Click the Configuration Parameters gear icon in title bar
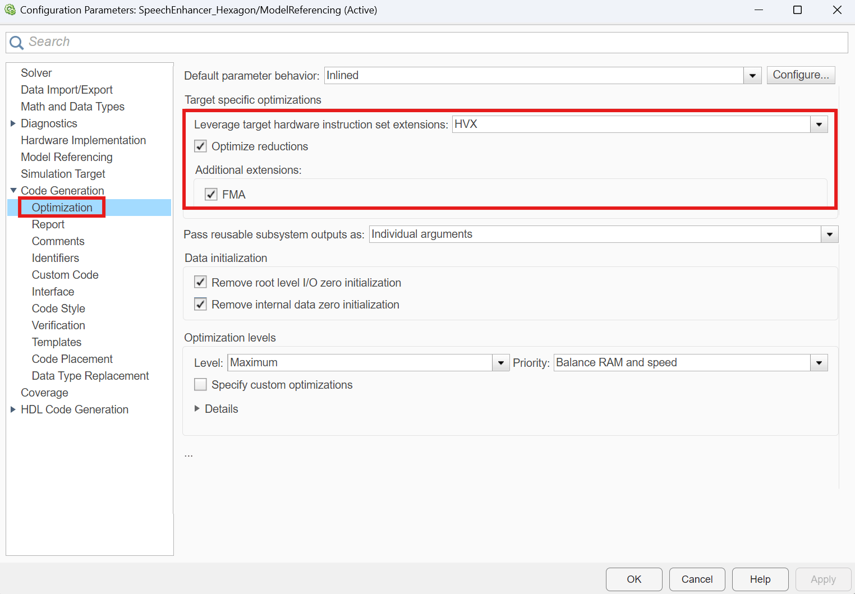Viewport: 855px width, 594px height. tap(10, 10)
